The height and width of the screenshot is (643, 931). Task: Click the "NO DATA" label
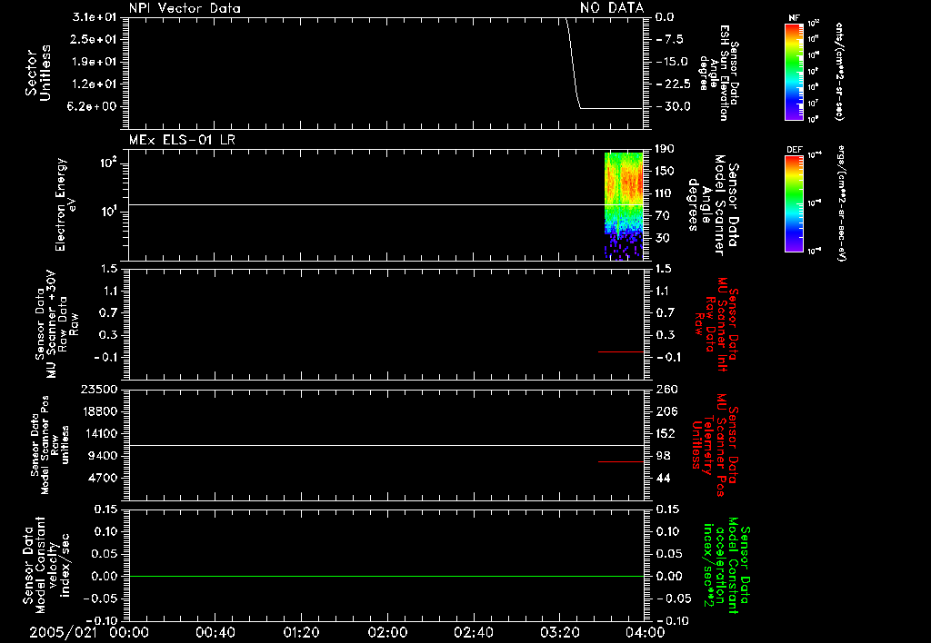click(x=612, y=7)
